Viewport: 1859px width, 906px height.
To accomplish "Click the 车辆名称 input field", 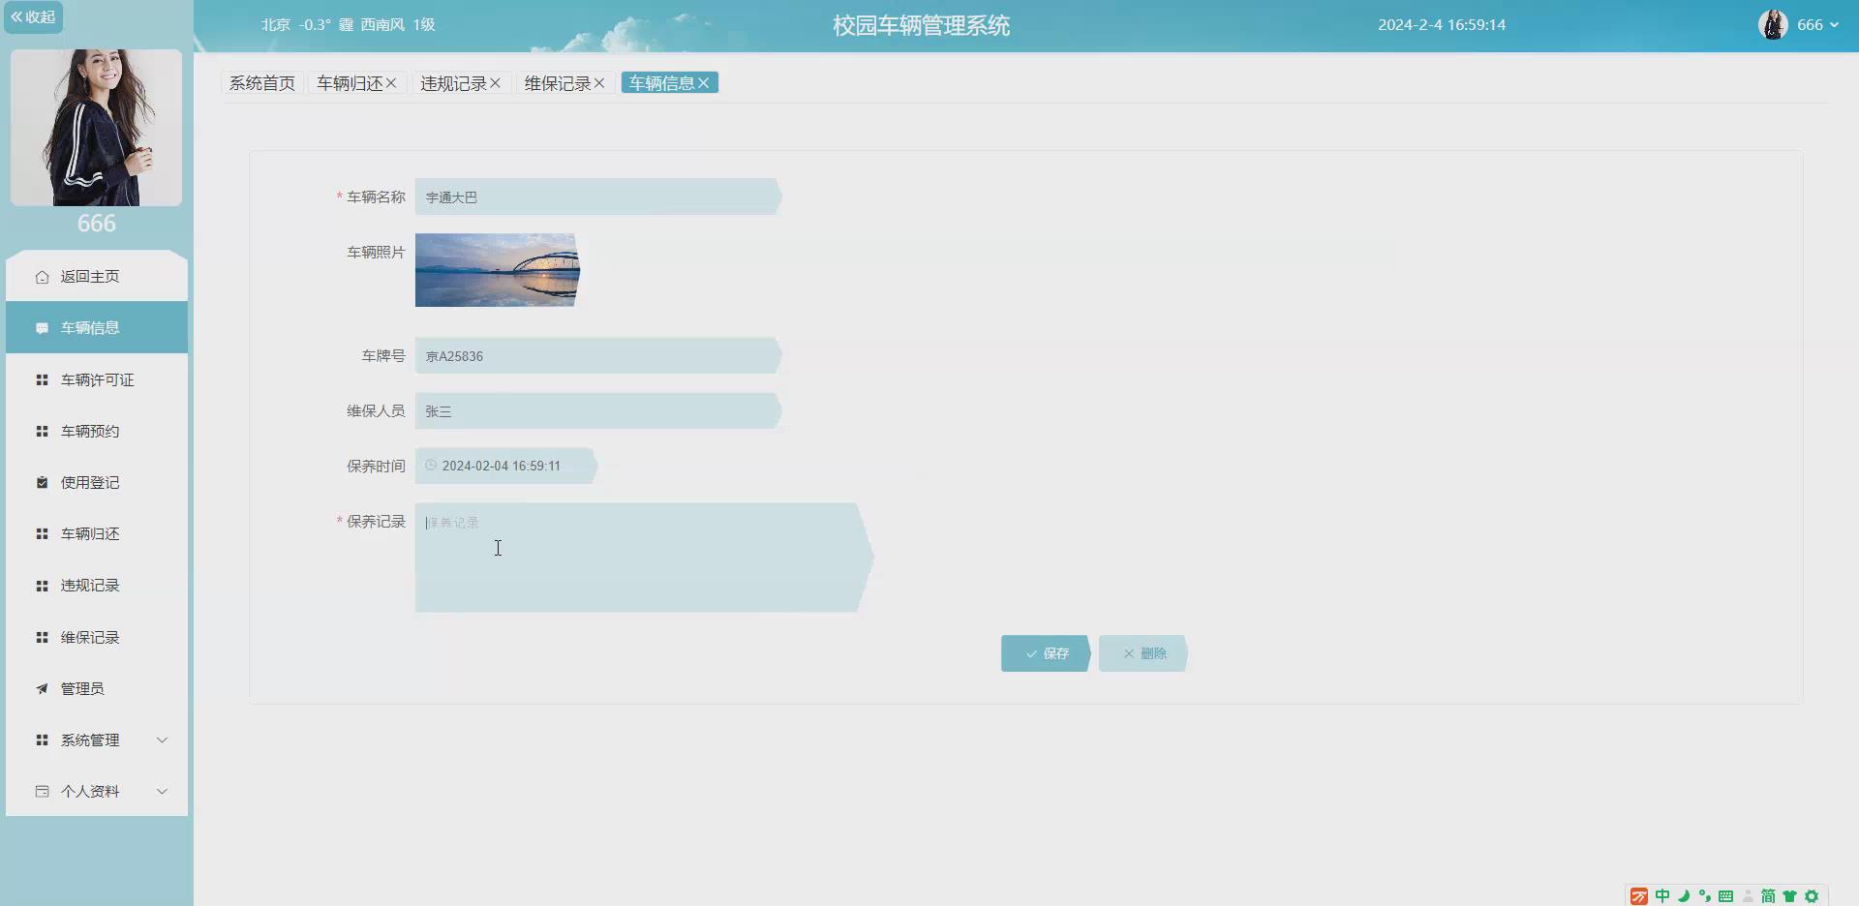I will pos(597,196).
